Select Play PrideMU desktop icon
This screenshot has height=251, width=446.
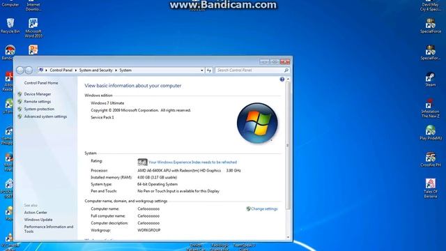tap(431, 132)
